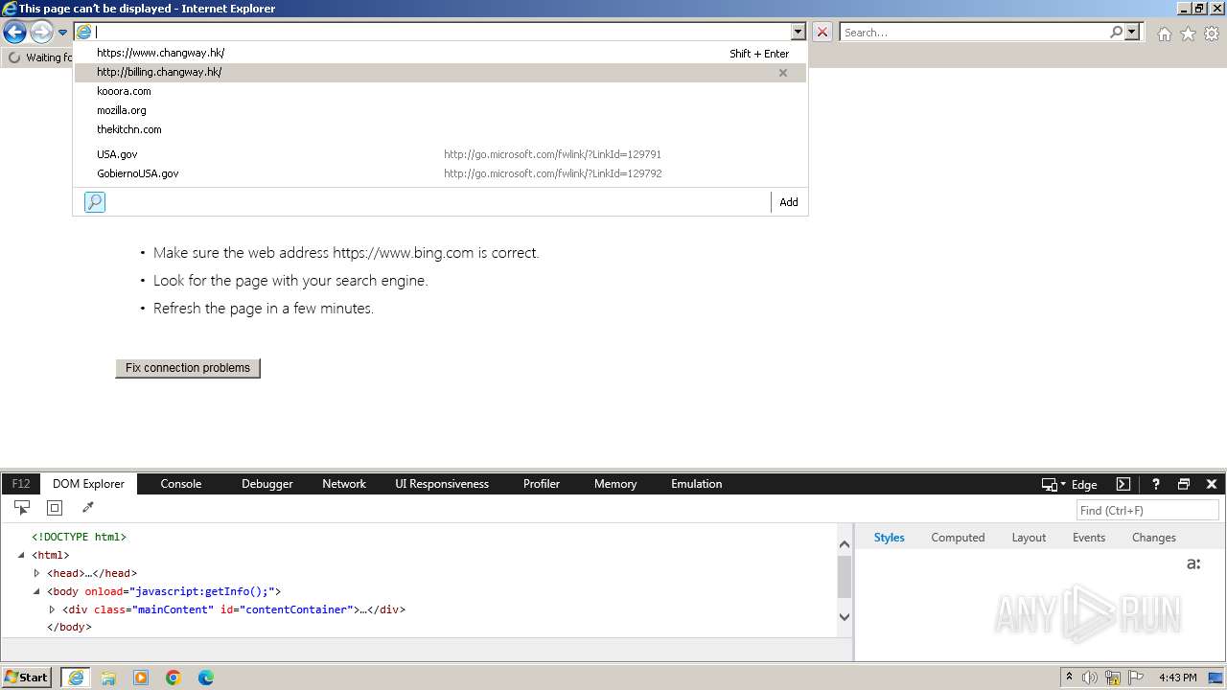Click the volume speaker tray icon
The image size is (1227, 690).
point(1090,678)
